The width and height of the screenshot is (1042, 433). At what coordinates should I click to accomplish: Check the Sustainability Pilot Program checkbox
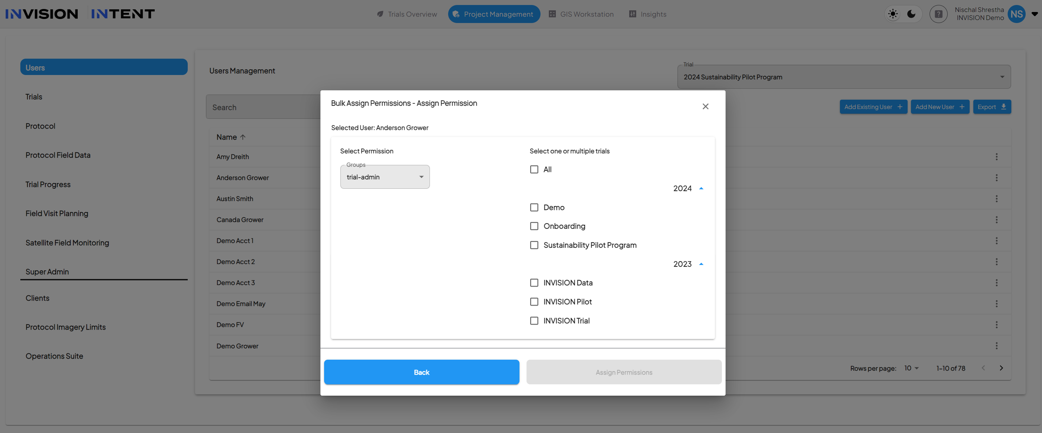(x=534, y=245)
